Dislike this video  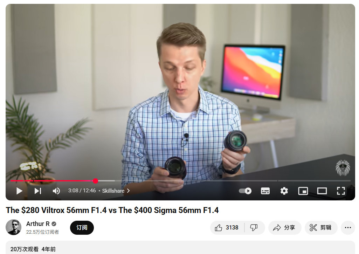[x=254, y=228]
